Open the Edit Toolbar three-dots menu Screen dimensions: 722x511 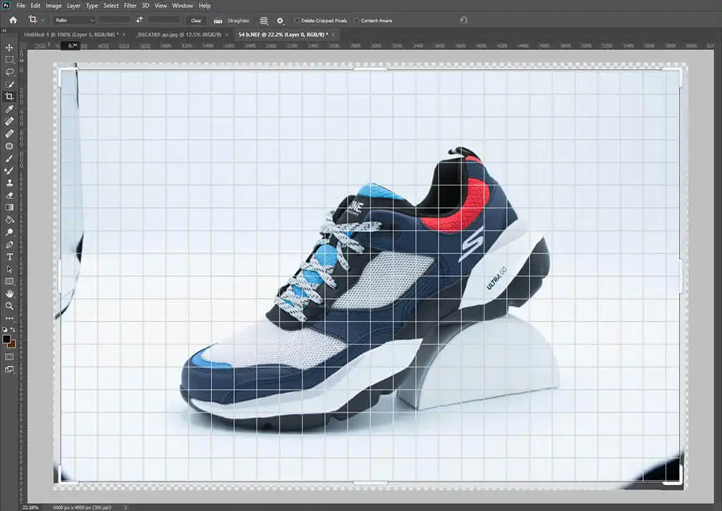click(x=9, y=318)
